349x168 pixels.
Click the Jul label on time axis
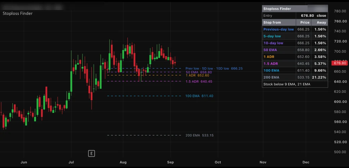point(71,162)
